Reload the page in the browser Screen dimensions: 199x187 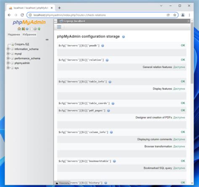click(22, 15)
